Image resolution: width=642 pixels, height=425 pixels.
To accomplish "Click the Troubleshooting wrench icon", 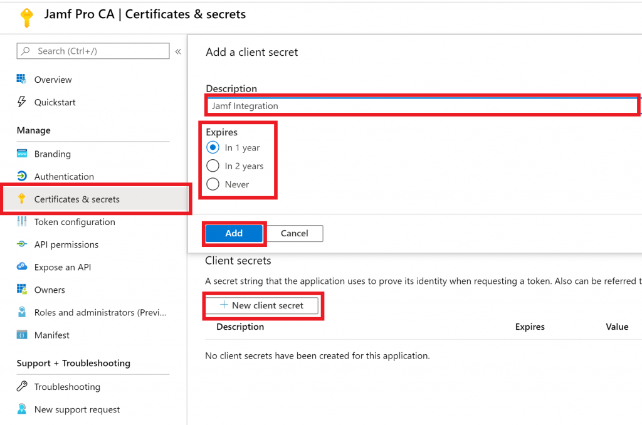I will tap(22, 387).
